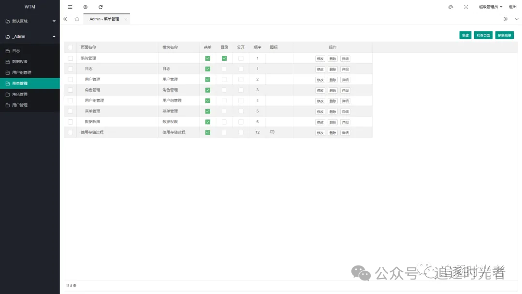Toggle the 公开 checkbox for 角色管理 row

(241, 90)
